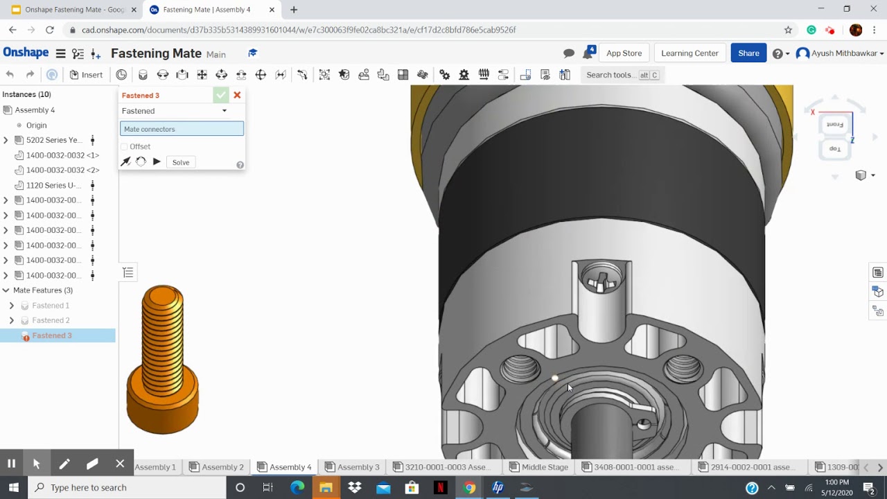Switch to the Assembly 1 tab
887x499 pixels.
(155, 467)
